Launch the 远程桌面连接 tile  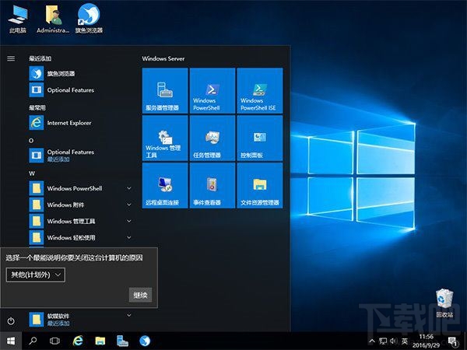tap(165, 185)
